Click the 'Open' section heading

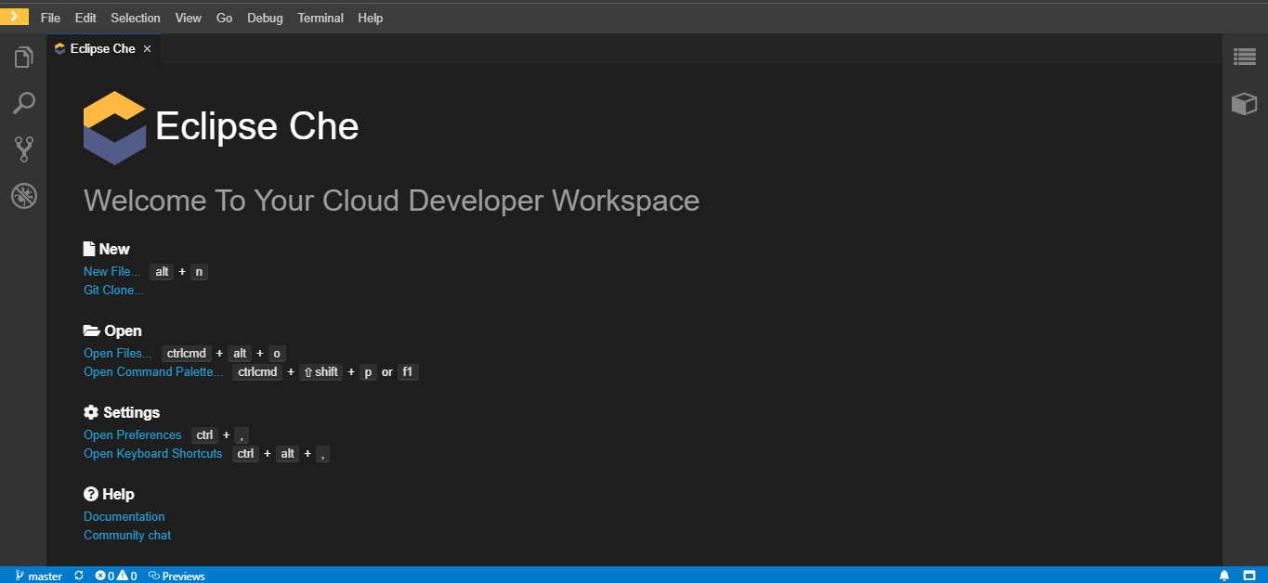112,330
